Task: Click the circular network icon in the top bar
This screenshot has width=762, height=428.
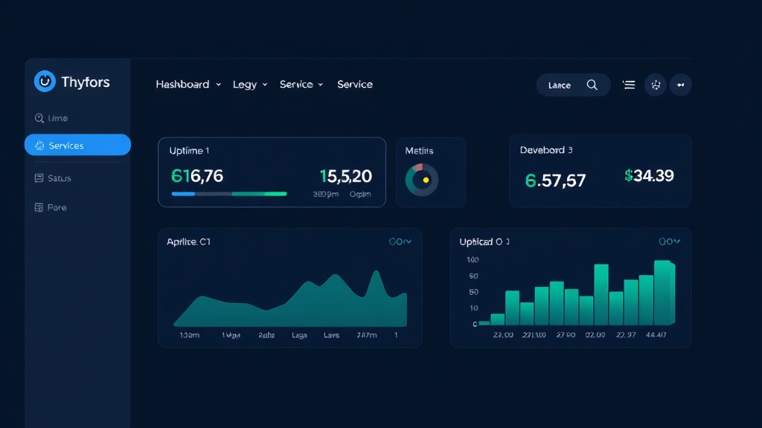Action: click(656, 85)
